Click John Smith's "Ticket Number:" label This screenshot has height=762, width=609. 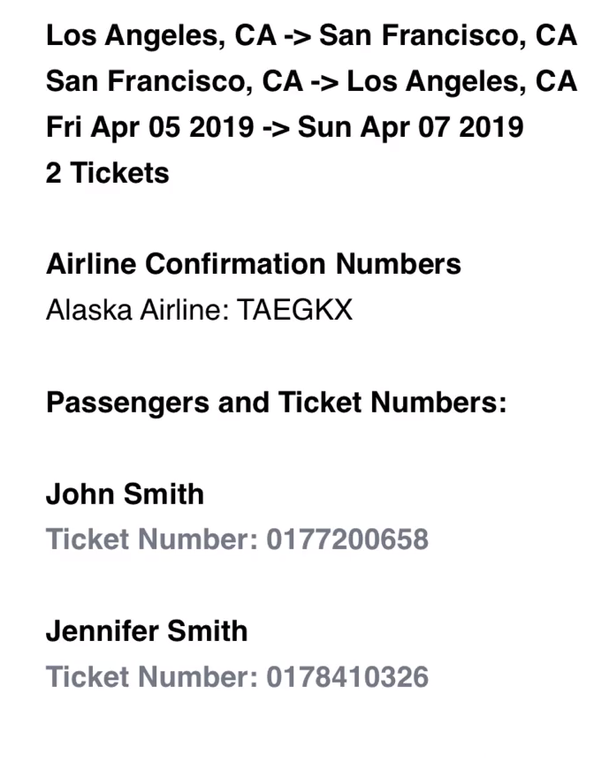pos(152,539)
